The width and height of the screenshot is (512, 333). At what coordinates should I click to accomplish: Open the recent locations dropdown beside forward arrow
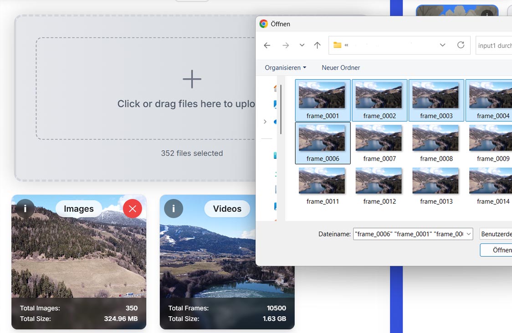click(302, 45)
